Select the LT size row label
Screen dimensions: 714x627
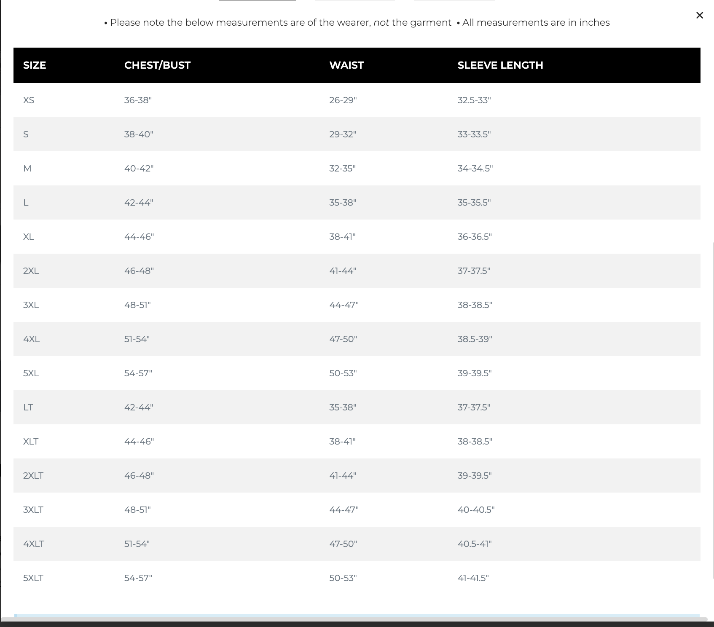point(28,407)
